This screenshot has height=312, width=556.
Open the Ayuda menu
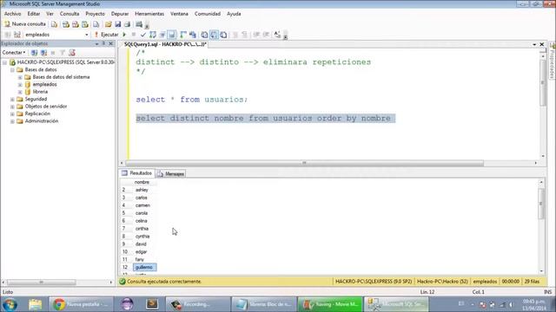(x=234, y=14)
